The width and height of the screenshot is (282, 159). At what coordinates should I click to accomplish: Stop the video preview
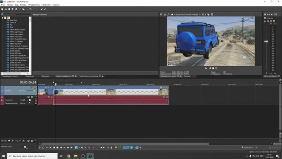(x=213, y=68)
